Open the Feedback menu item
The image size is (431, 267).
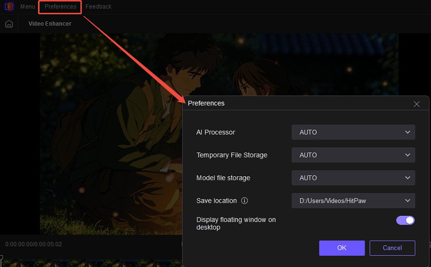(98, 7)
